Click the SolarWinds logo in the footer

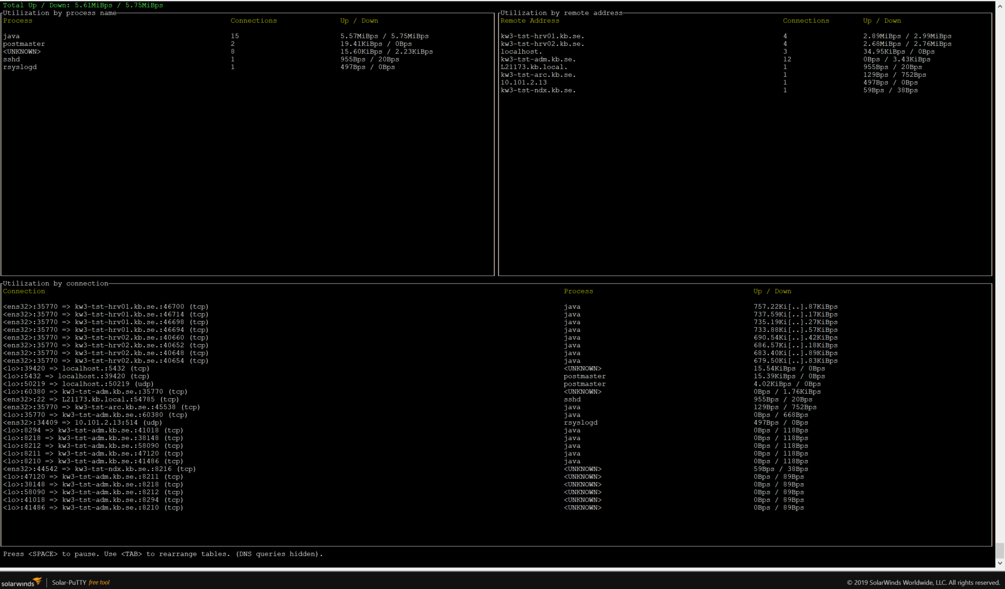tap(22, 582)
